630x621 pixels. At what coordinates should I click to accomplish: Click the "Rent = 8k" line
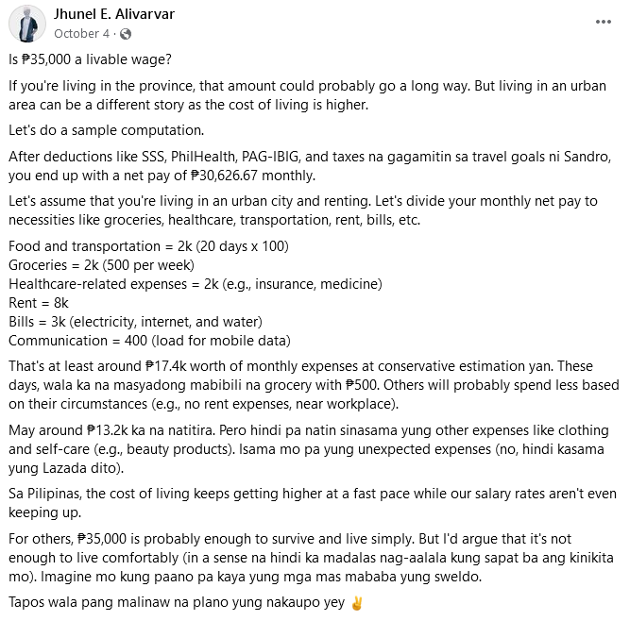click(x=39, y=303)
